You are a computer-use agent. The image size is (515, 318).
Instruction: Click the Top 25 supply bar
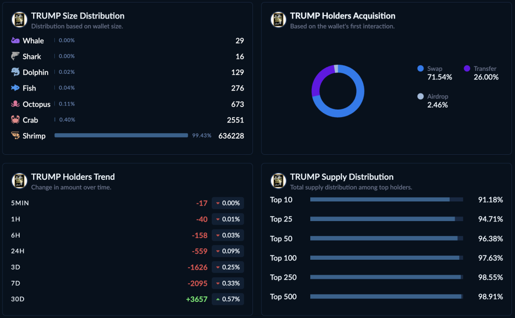click(387, 219)
